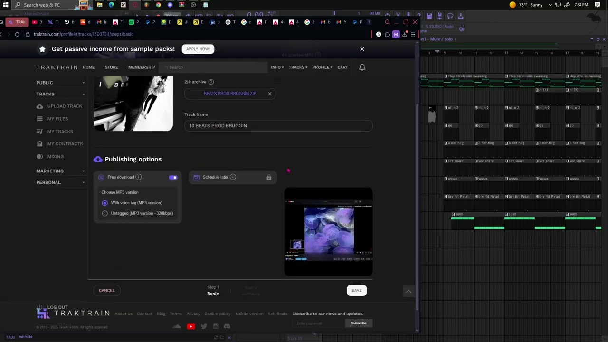Expand the Personal sidebar section
608x342 pixels.
tap(61, 182)
